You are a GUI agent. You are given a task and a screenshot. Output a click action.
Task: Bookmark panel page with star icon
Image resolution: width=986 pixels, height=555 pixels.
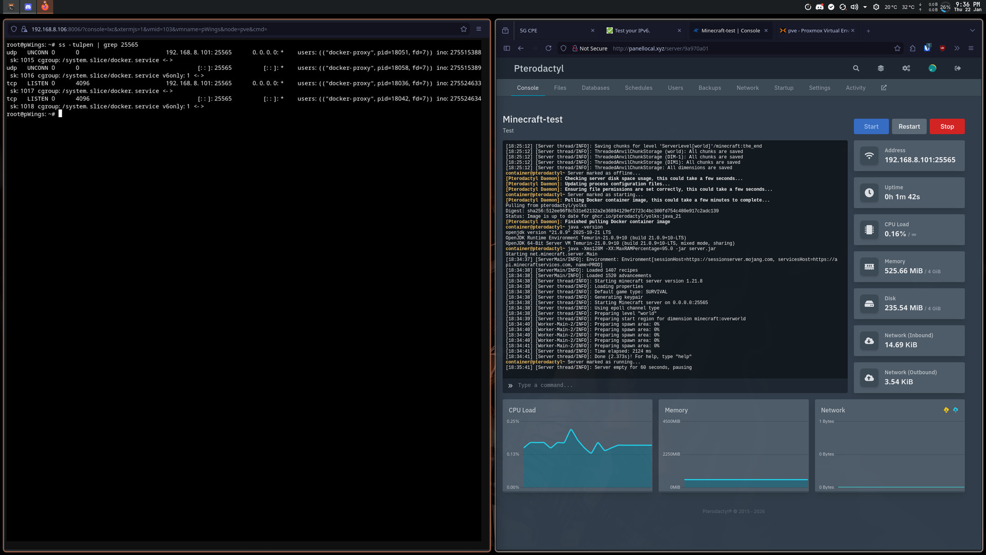897,48
